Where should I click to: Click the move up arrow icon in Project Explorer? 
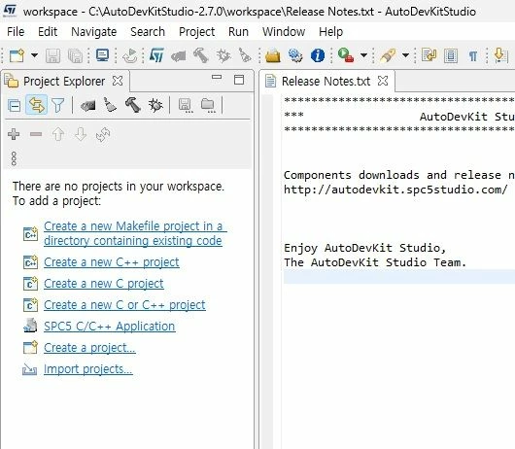point(58,134)
